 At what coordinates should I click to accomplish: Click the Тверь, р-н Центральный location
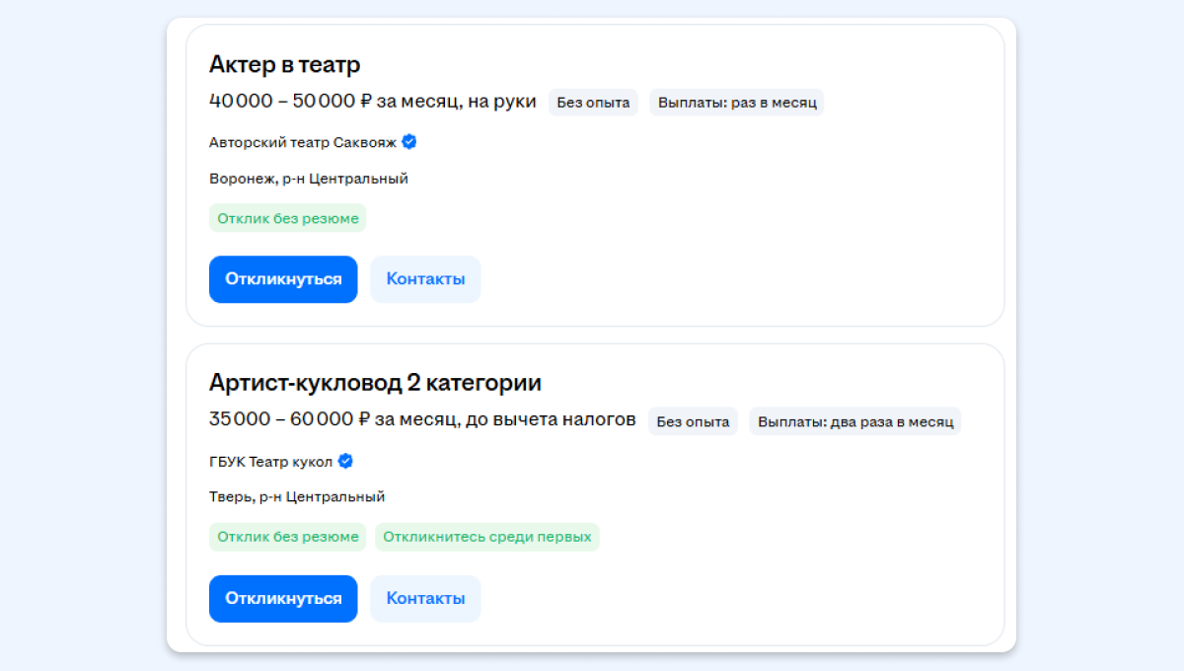point(296,497)
